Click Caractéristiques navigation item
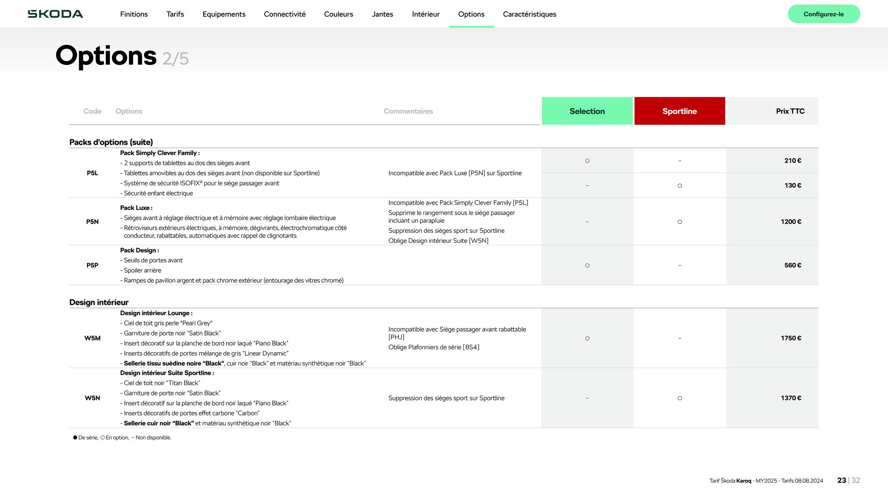888x499 pixels. click(x=530, y=14)
